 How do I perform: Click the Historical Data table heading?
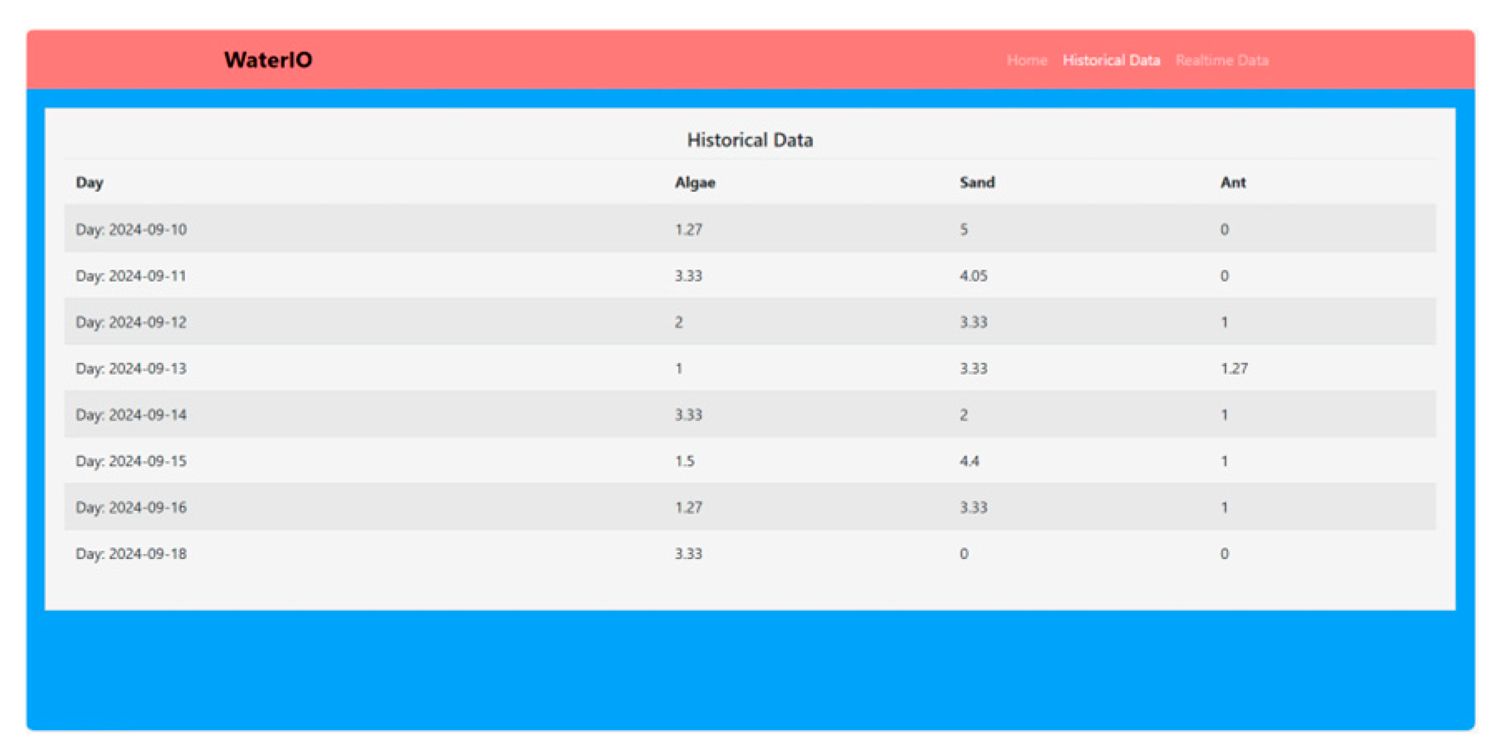[x=749, y=140]
